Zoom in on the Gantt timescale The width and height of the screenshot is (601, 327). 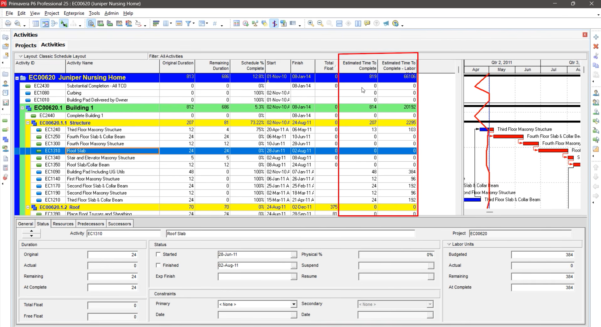(311, 23)
